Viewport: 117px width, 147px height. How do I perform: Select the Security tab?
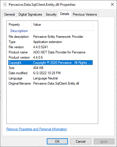51,14
